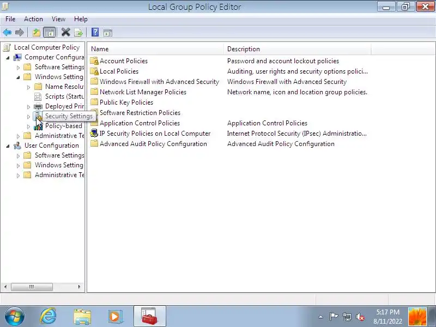Viewport: 436px width, 327px height.
Task: Click the Action Center flag tray icon
Action: tap(334, 317)
